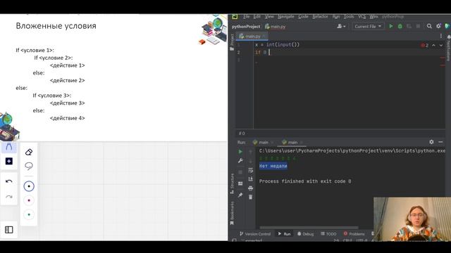Open Run panel settings gear

coord(431,142)
